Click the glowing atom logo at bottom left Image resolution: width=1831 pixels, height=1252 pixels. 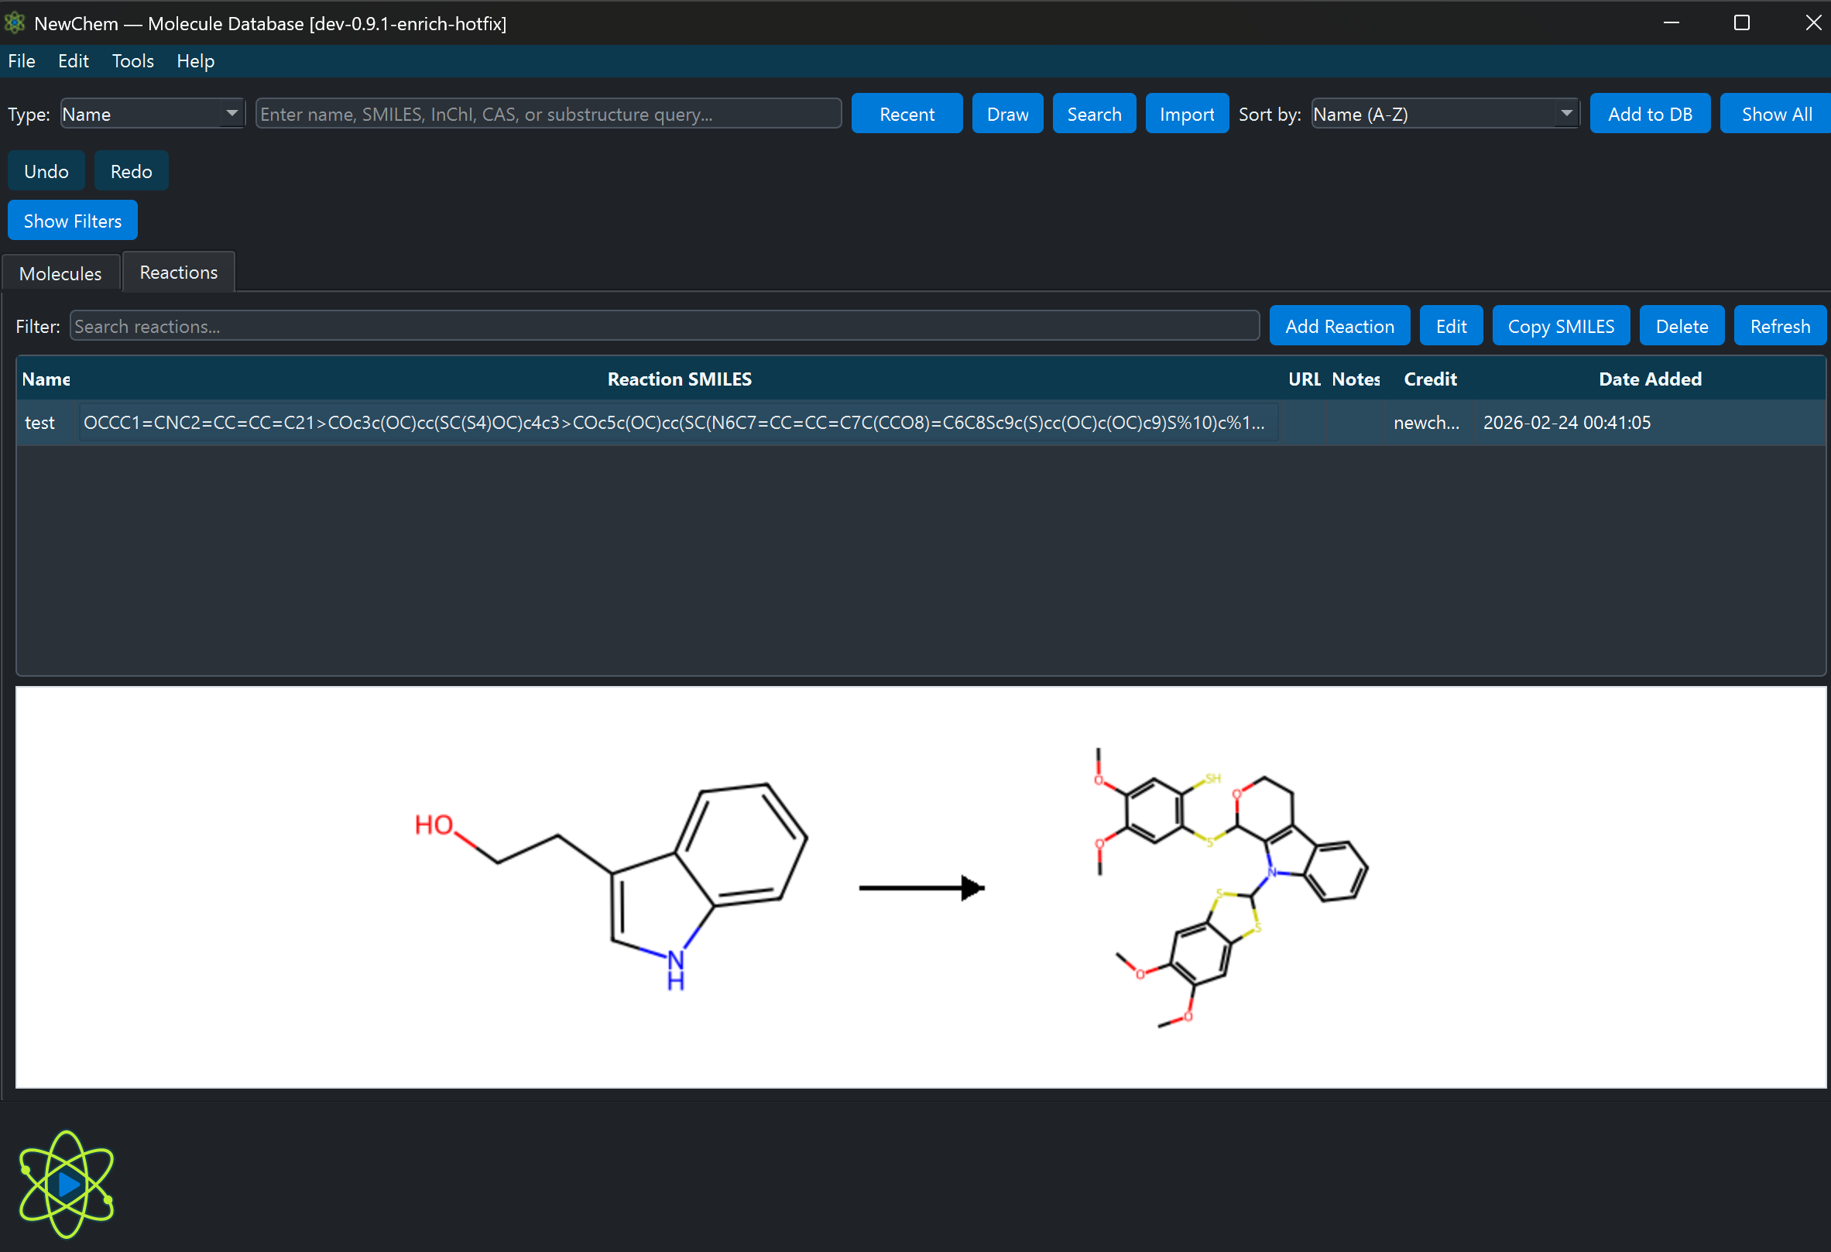66,1183
